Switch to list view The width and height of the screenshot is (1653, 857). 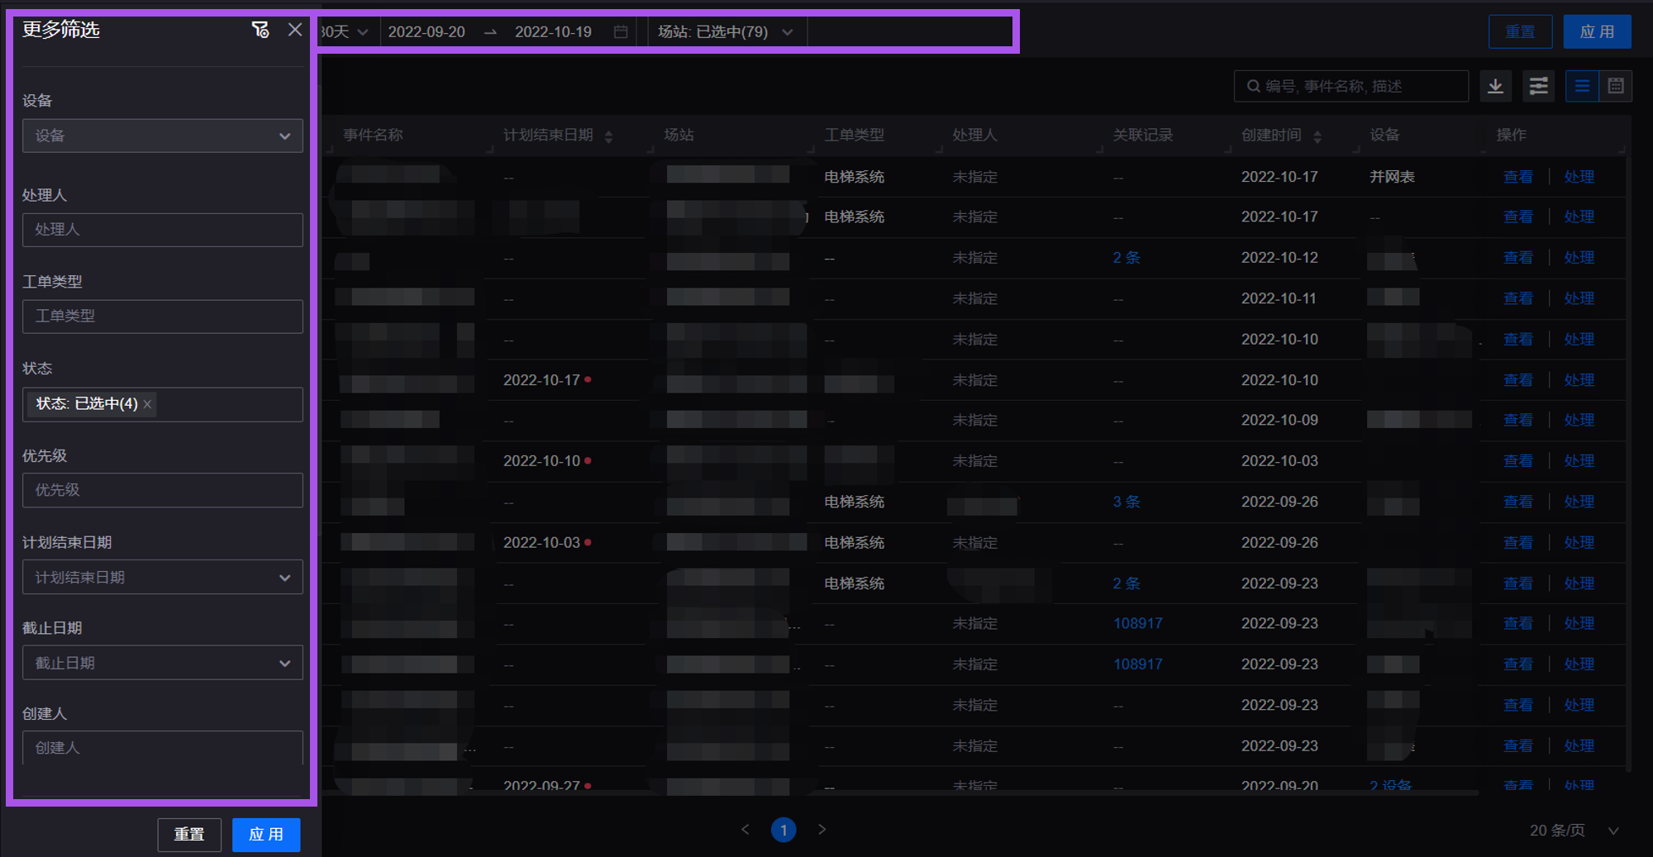coord(1582,86)
